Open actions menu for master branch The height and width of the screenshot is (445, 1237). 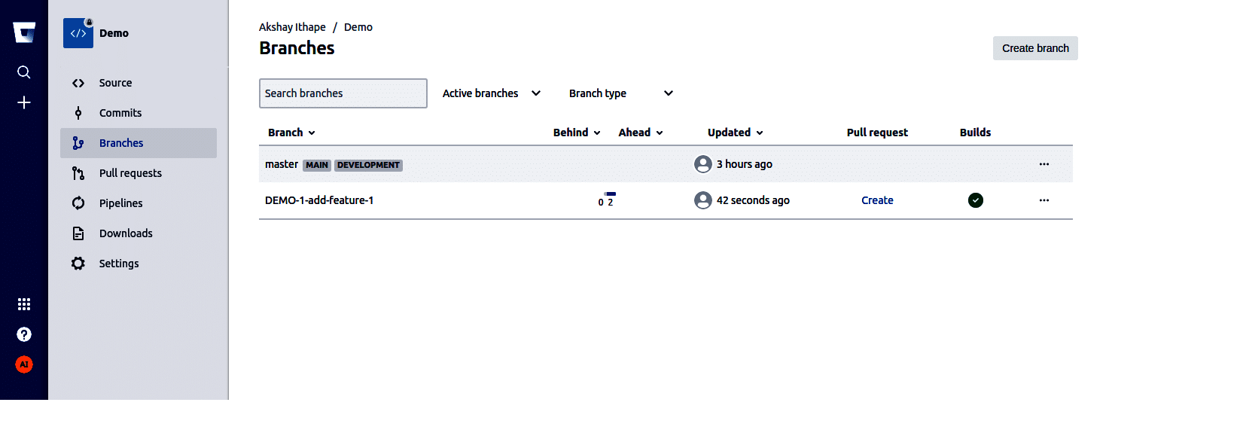click(x=1044, y=164)
